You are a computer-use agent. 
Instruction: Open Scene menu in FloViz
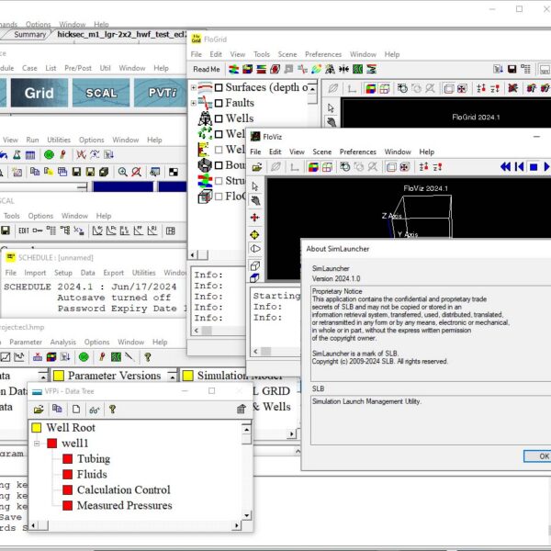point(322,152)
